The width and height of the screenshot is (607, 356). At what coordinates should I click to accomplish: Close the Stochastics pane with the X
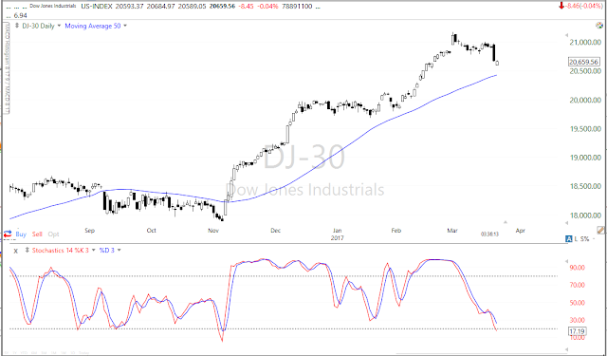click(15, 251)
